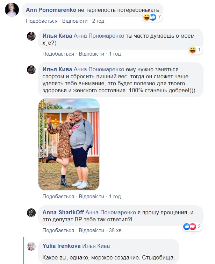Click Відповісти under Илья Кива's first reply
The width and height of the screenshot is (215, 264).
click(x=92, y=54)
